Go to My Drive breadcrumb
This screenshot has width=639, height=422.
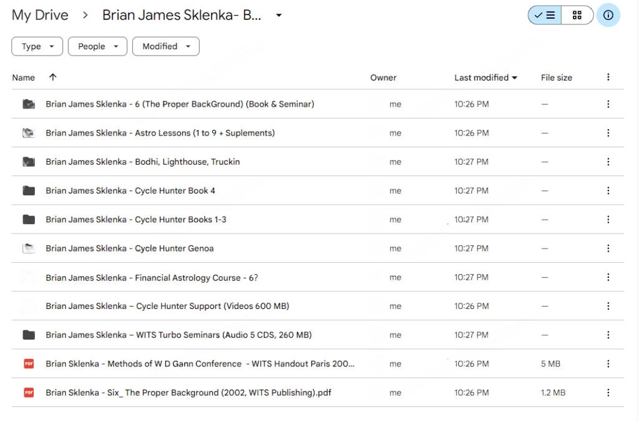(x=40, y=15)
